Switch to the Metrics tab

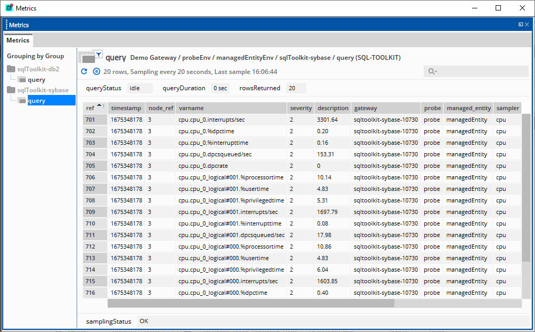18,40
